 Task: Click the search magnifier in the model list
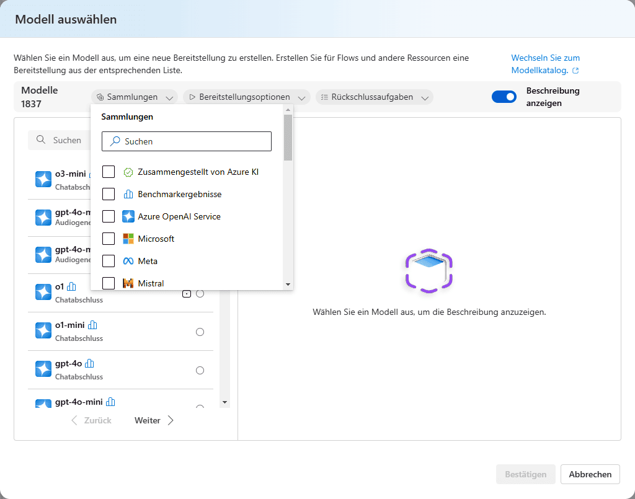pyautogui.click(x=41, y=140)
